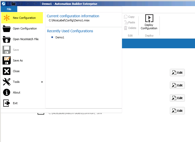Open the About info icon
195x142 pixels.
click(x=7, y=92)
